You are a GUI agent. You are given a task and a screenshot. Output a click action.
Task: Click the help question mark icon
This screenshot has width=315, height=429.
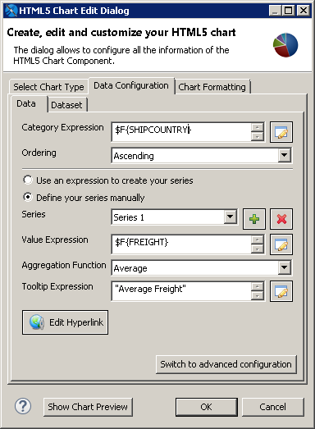(23, 406)
